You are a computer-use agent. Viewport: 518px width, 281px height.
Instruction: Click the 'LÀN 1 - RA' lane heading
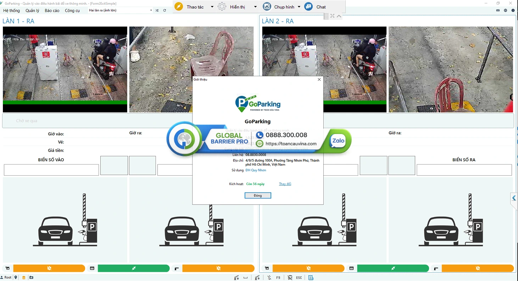coord(18,21)
